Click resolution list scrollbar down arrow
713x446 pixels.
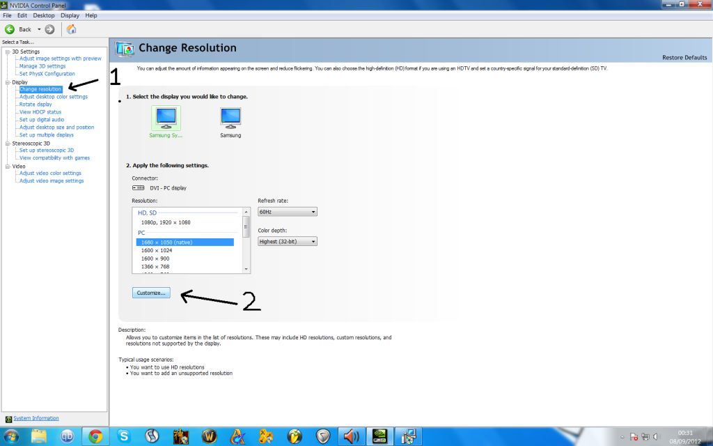(x=246, y=269)
